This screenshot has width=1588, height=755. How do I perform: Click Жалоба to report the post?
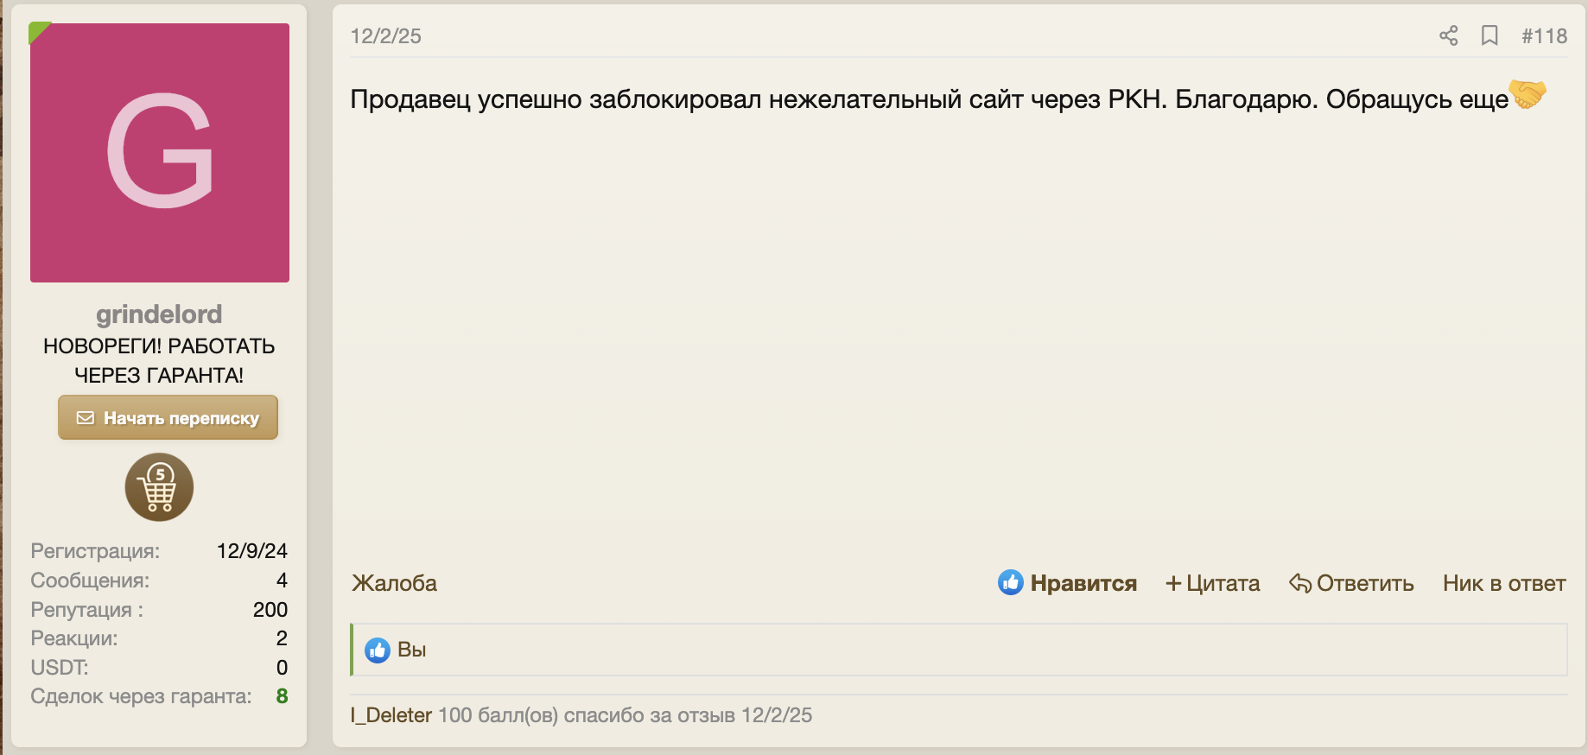393,582
